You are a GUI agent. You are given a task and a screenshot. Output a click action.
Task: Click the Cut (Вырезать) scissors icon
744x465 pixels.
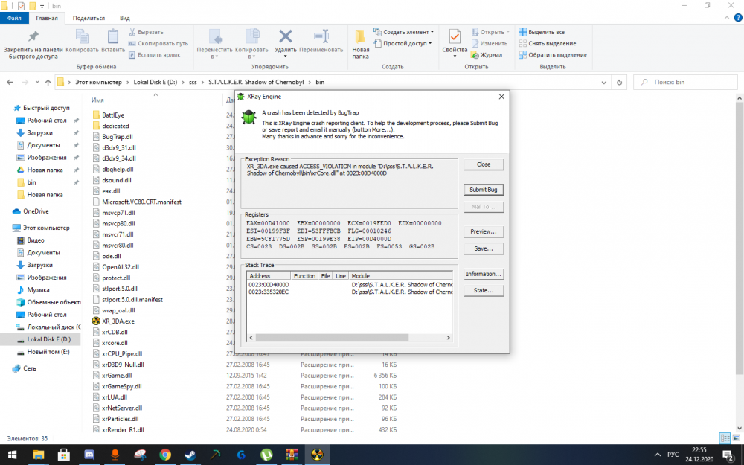[133, 32]
